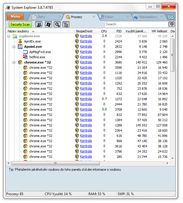Select the hidfind.exe process row
Screen dimensions: 183x203
[x=88, y=57]
